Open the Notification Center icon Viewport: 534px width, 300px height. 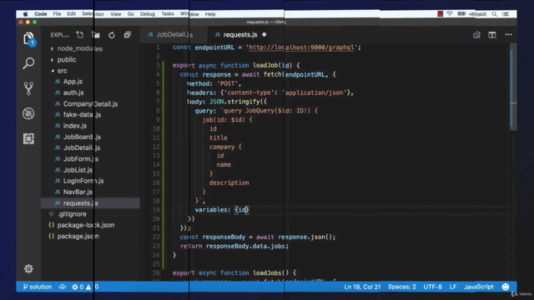point(506,14)
